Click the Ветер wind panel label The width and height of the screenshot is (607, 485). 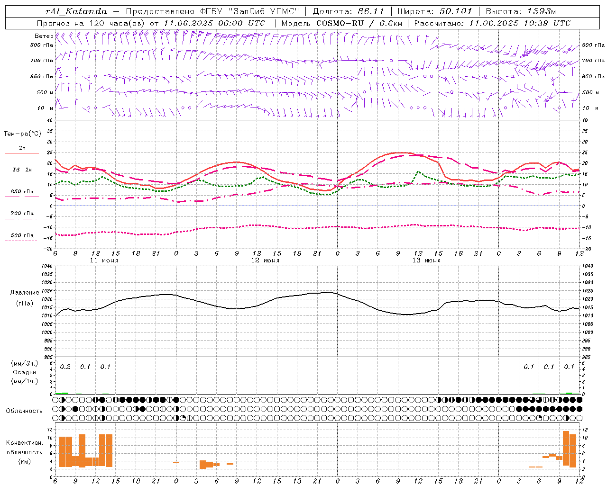[44, 36]
